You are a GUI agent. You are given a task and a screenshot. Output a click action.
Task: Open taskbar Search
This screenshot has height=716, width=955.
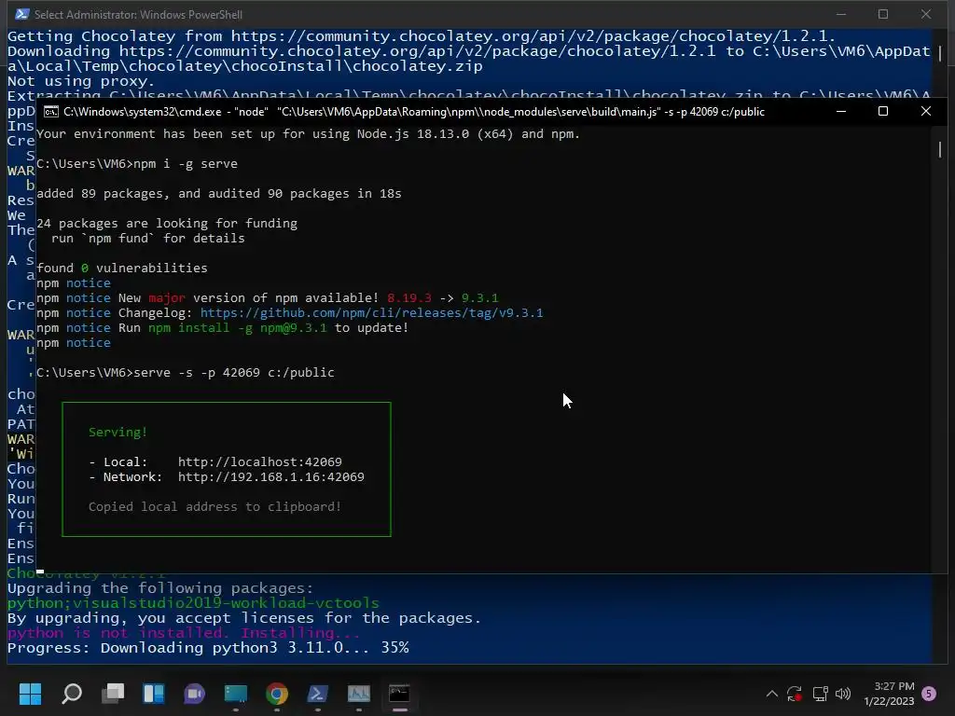coord(72,694)
